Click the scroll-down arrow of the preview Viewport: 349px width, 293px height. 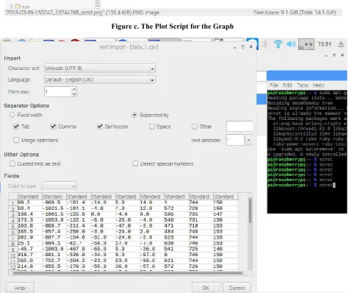click(250, 269)
